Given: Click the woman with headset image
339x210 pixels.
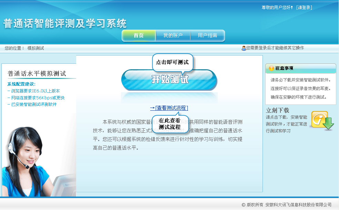Looking at the screenshot, I should [x=31, y=162].
